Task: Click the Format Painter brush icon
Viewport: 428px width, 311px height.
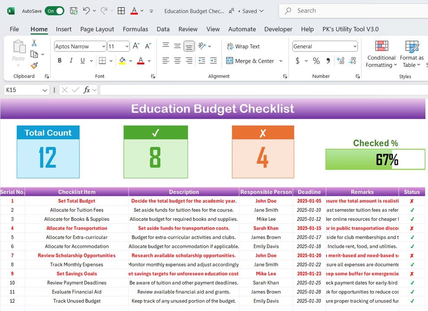Action: point(34,66)
